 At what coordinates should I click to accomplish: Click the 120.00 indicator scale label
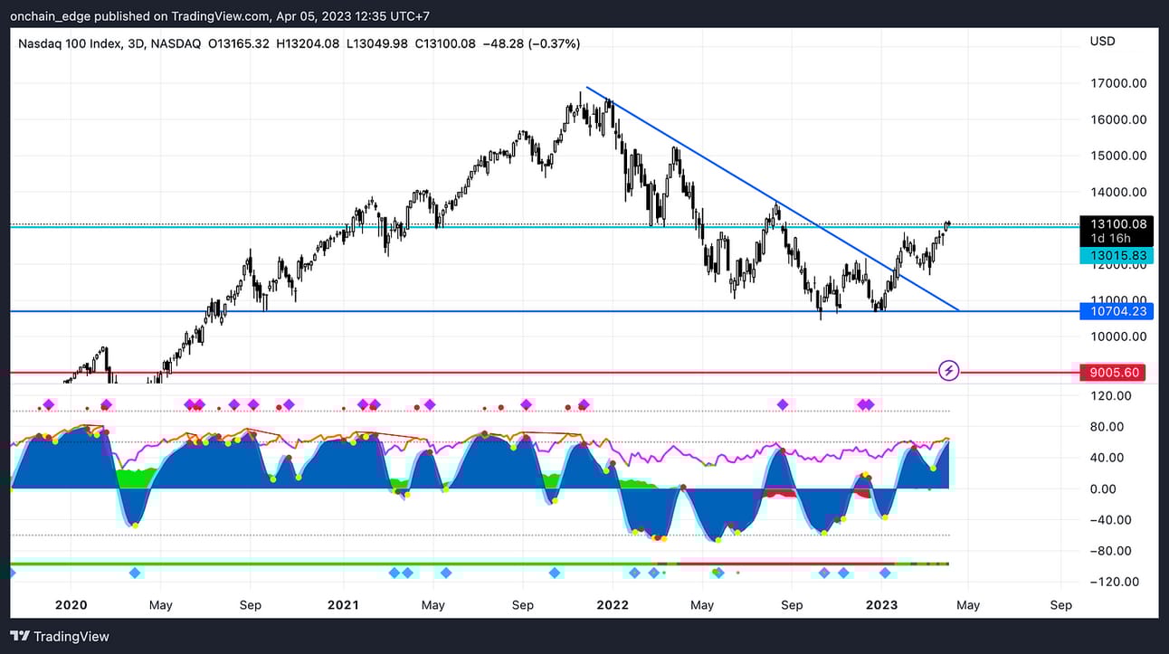pos(1112,395)
